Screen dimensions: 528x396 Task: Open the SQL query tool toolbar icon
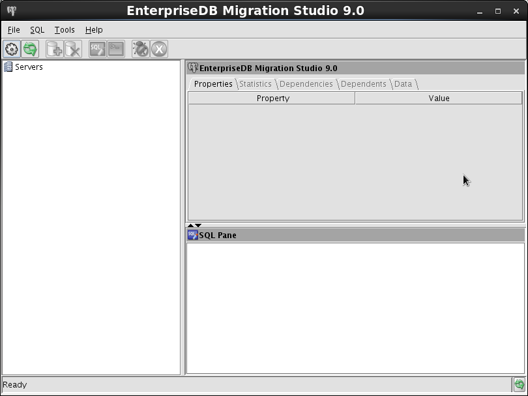(x=98, y=49)
